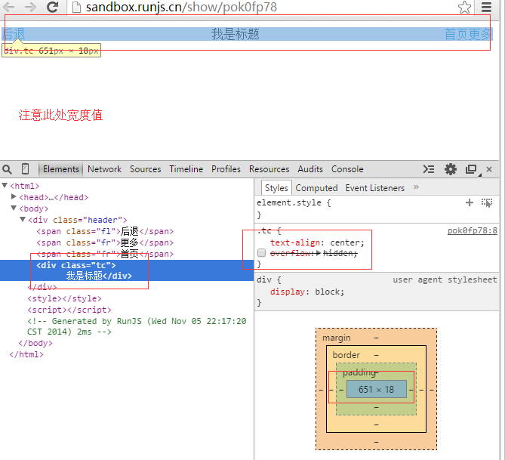Select the style element in DOM tree

64,298
